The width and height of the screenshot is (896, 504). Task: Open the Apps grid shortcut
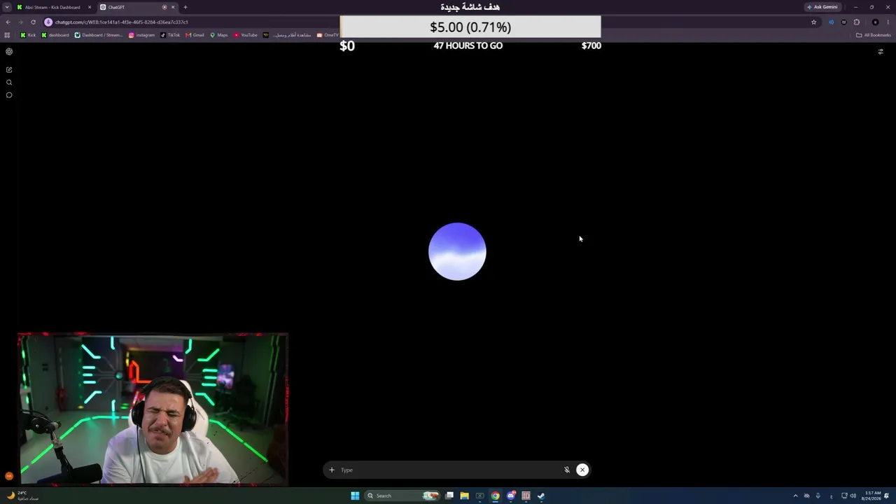pyautogui.click(x=7, y=35)
